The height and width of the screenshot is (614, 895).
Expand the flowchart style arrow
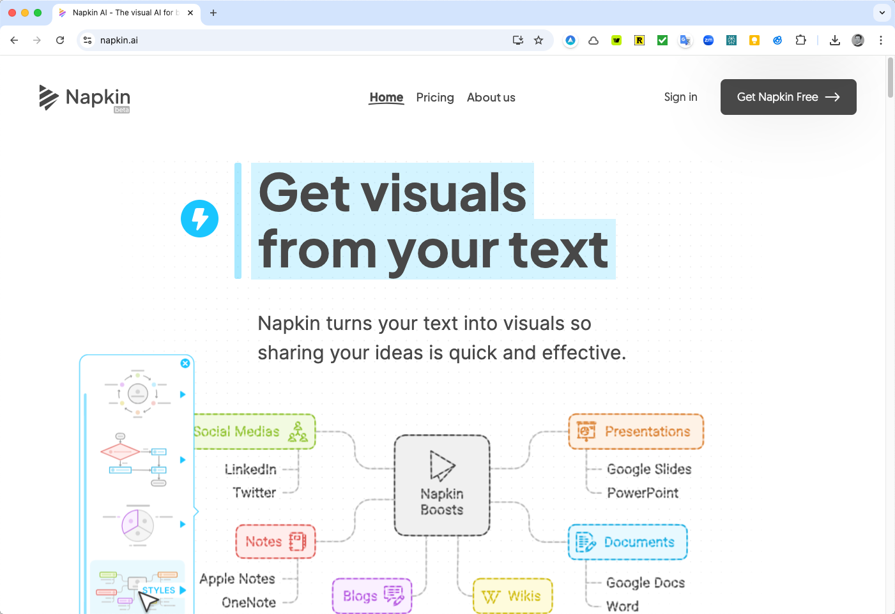pos(183,460)
